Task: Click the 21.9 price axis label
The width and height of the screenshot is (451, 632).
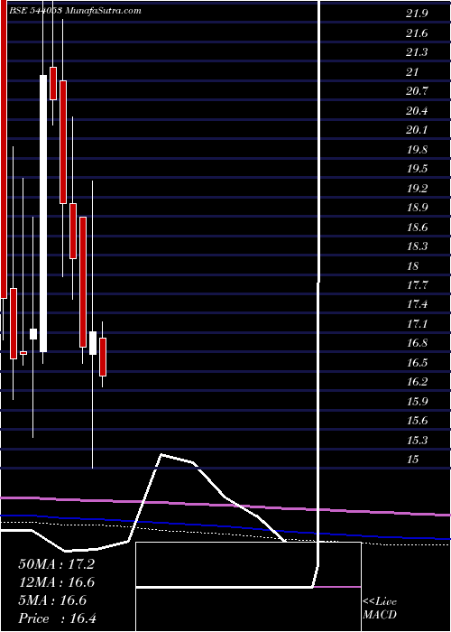Action: point(417,14)
